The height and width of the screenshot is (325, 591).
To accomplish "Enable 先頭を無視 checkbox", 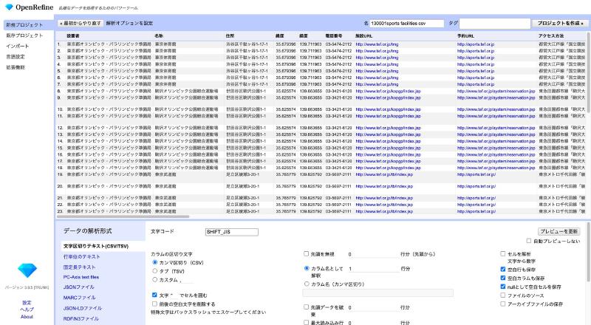I will (x=307, y=254).
